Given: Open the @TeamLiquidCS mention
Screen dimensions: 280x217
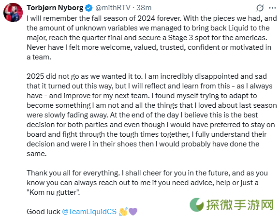Looking at the screenshot, I should 89,212.
